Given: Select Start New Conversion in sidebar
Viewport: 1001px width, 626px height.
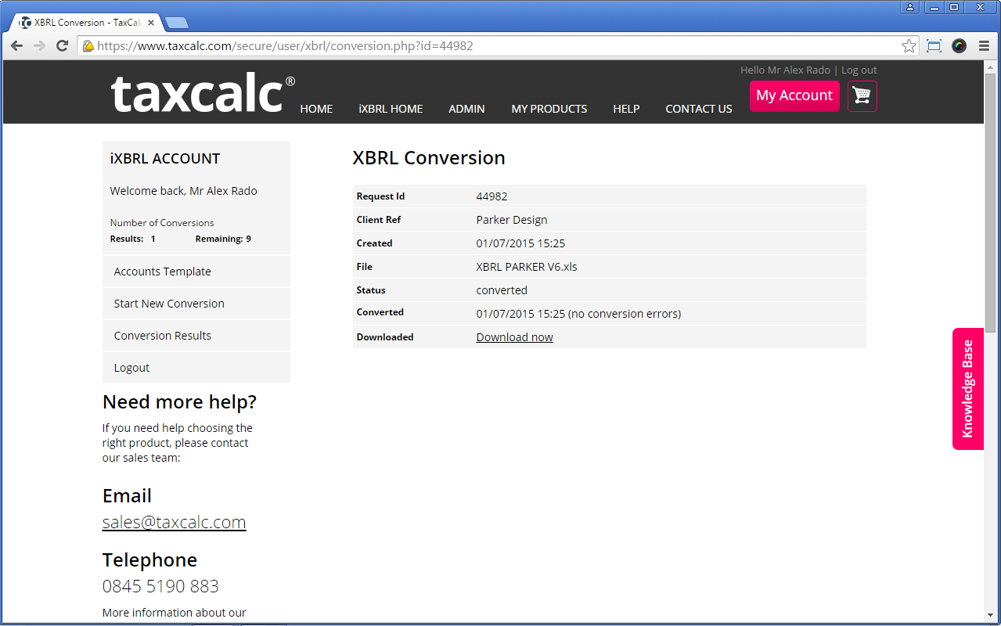Looking at the screenshot, I should click(196, 304).
